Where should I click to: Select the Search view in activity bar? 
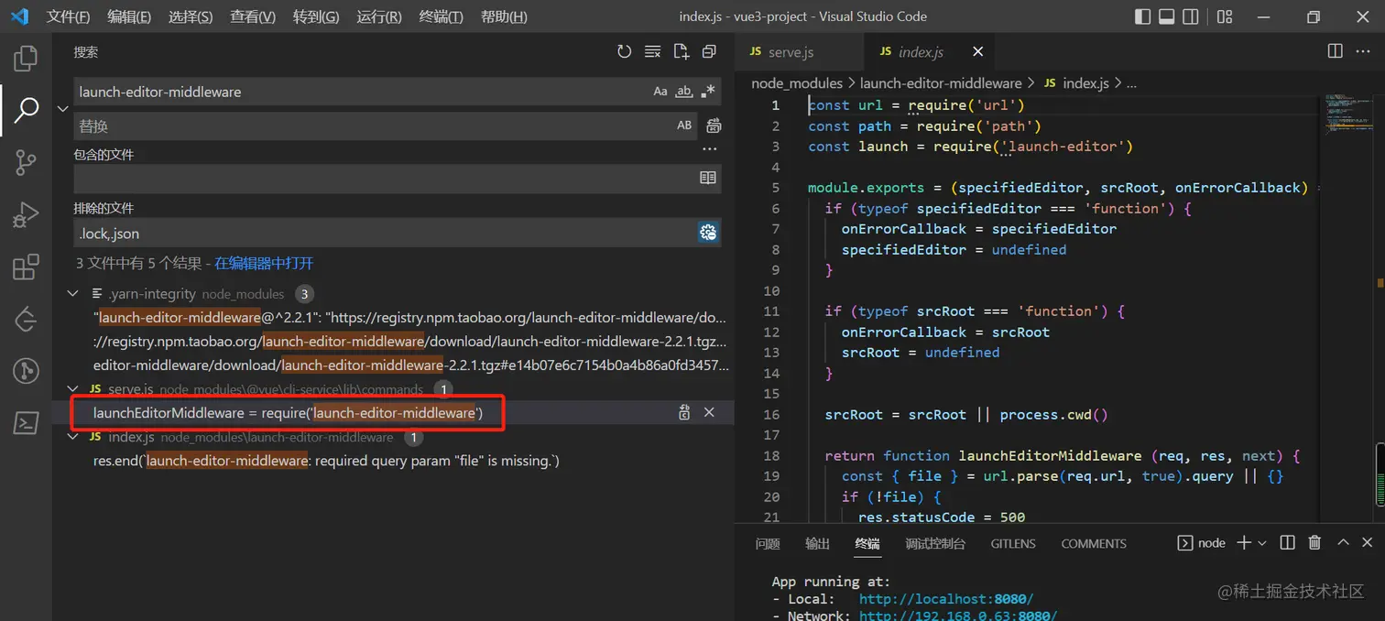coord(26,111)
